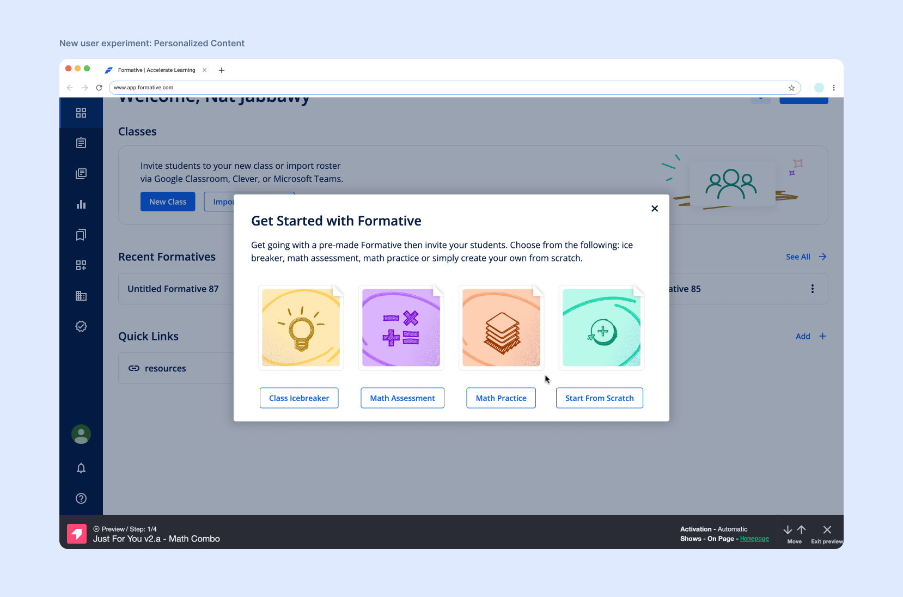Select the Class Icebreaker lightbulb thumbnail
The image size is (903, 597).
301,328
